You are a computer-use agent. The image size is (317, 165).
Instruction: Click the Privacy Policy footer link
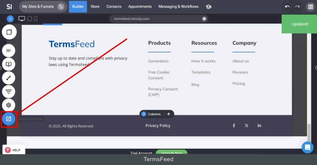pyautogui.click(x=158, y=126)
